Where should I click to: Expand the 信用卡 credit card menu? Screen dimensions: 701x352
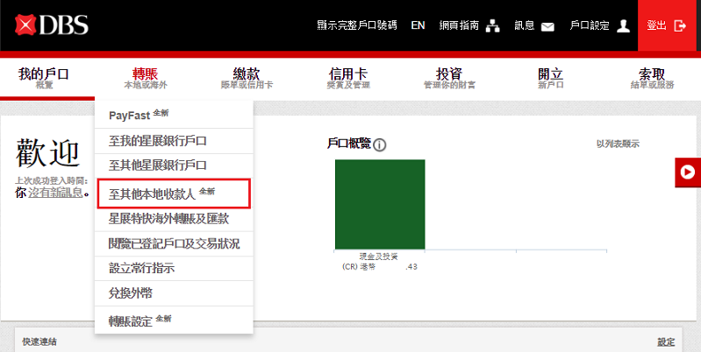[347, 77]
